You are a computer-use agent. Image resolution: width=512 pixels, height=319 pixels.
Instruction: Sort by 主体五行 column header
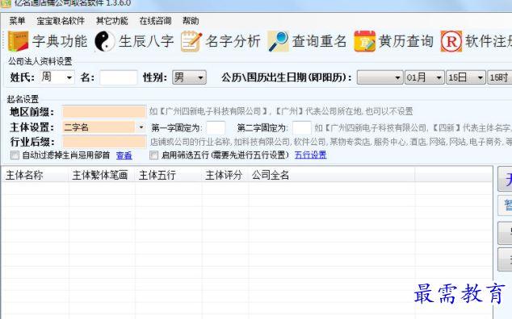point(169,176)
